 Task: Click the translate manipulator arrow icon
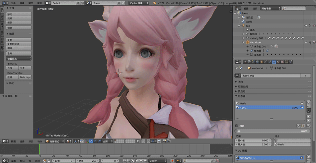[91, 141]
